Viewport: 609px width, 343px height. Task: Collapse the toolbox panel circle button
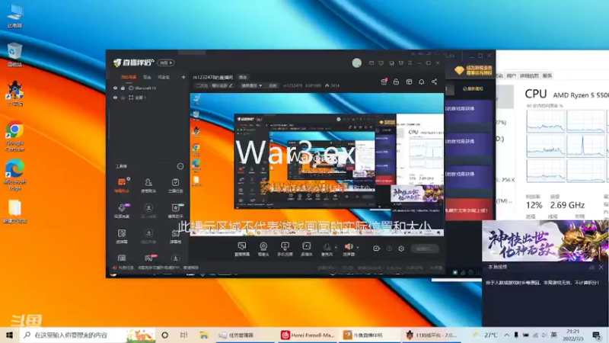tap(180, 166)
